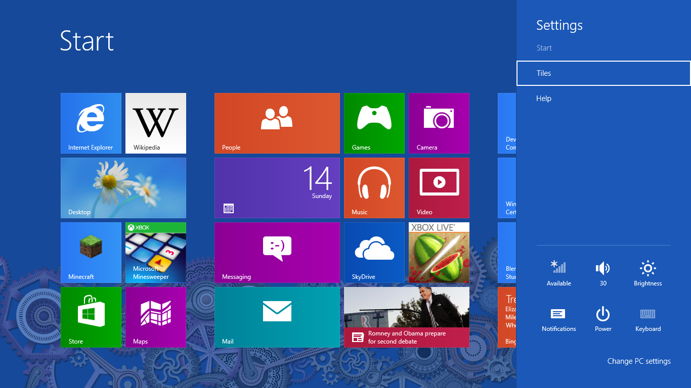Launch the Maps tile
The image size is (691, 388).
pos(156,317)
